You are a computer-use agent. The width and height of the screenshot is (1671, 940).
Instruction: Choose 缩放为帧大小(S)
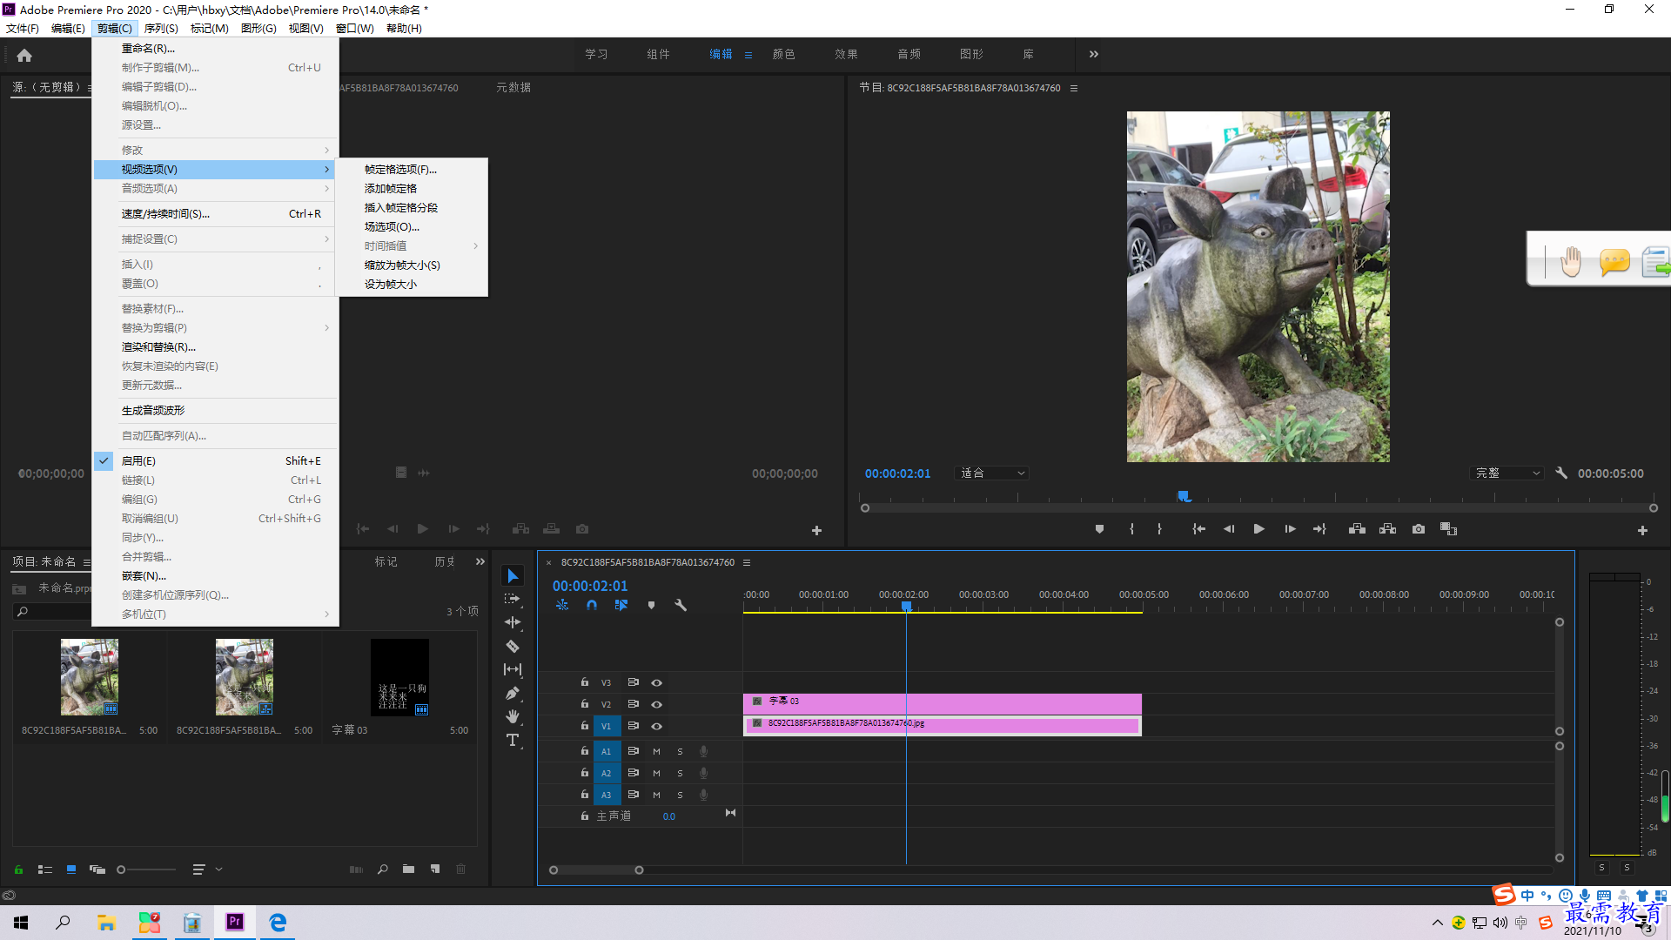coord(413,265)
